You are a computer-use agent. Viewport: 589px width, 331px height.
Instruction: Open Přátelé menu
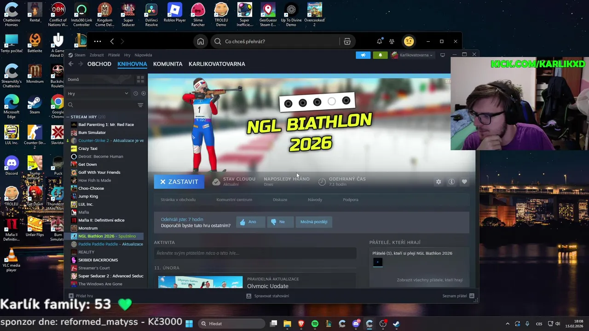tap(114, 55)
